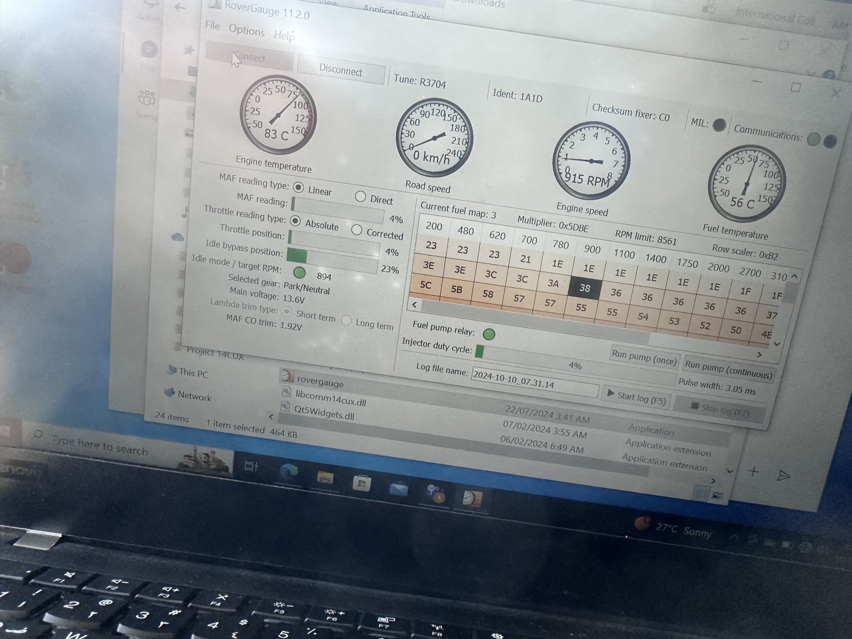Viewport: 852px width, 639px height.
Task: Click the Disconnect button
Action: click(340, 70)
